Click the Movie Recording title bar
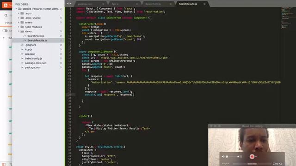 click(x=252, y=126)
